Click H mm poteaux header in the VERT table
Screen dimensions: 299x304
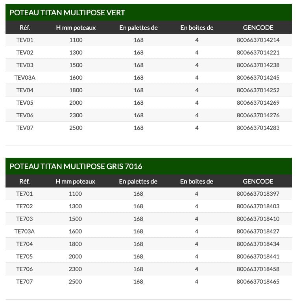(76, 27)
